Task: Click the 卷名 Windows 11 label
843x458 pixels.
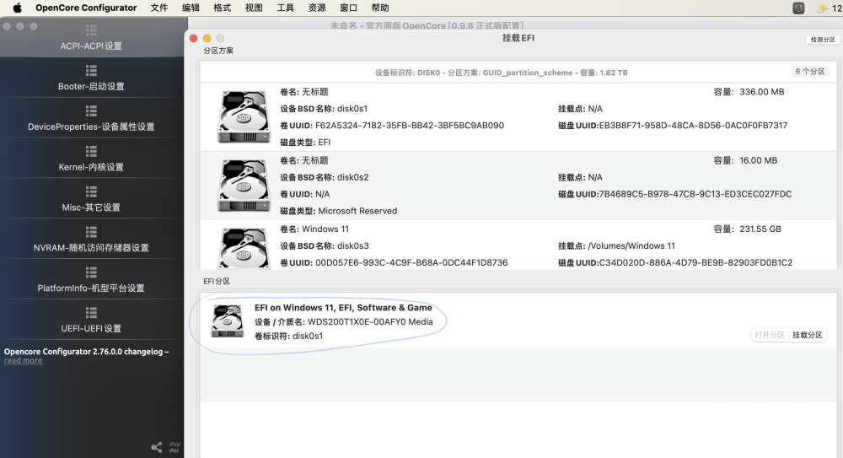Action: (314, 229)
